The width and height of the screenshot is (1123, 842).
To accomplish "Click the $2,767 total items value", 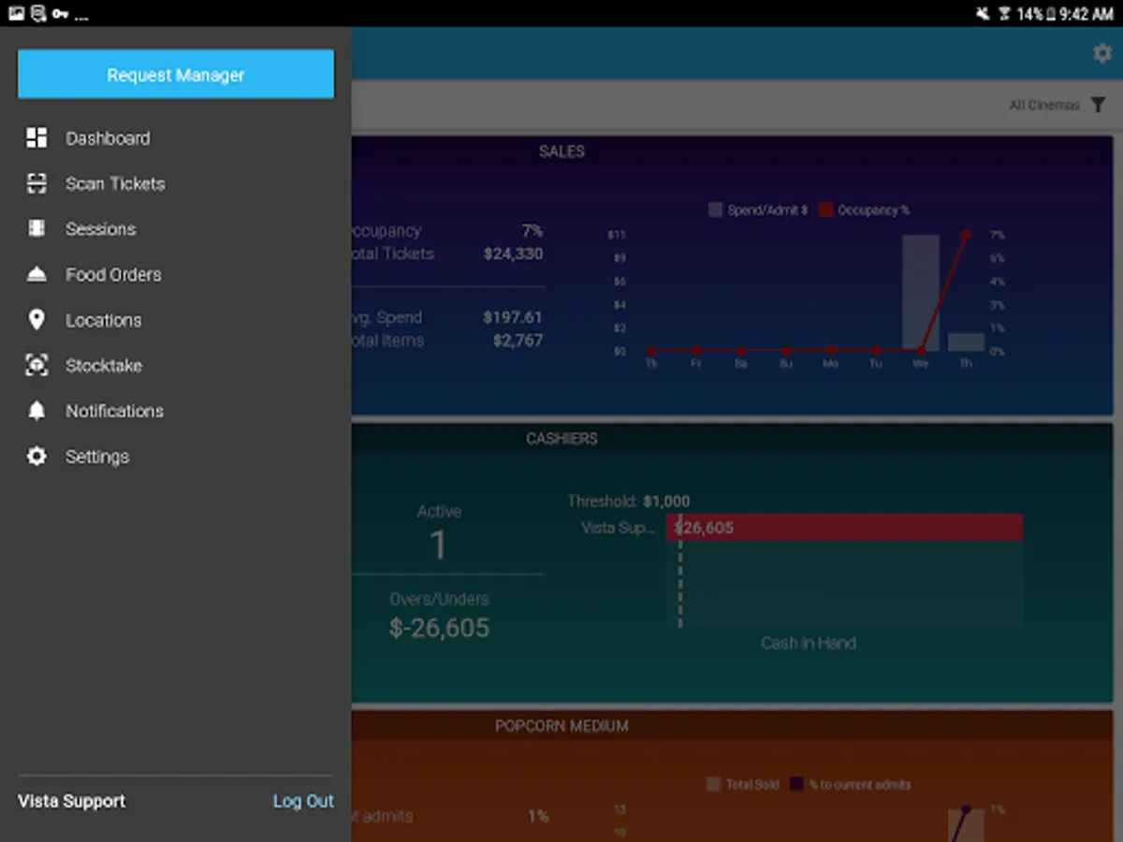I will click(518, 341).
